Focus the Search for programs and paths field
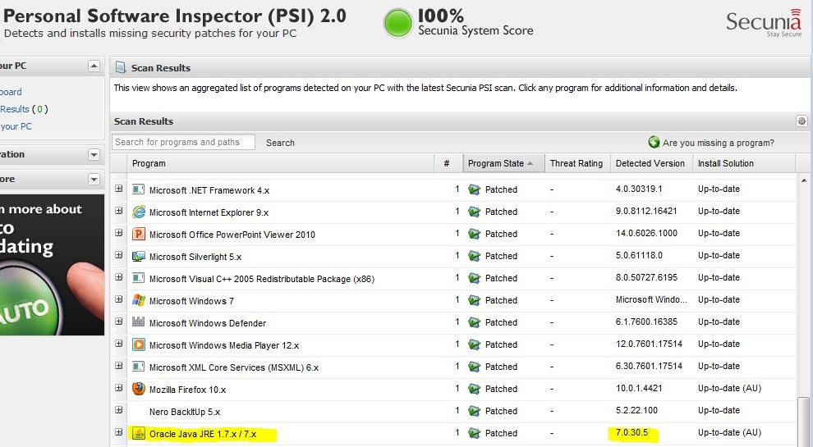The width and height of the screenshot is (813, 447). click(184, 142)
